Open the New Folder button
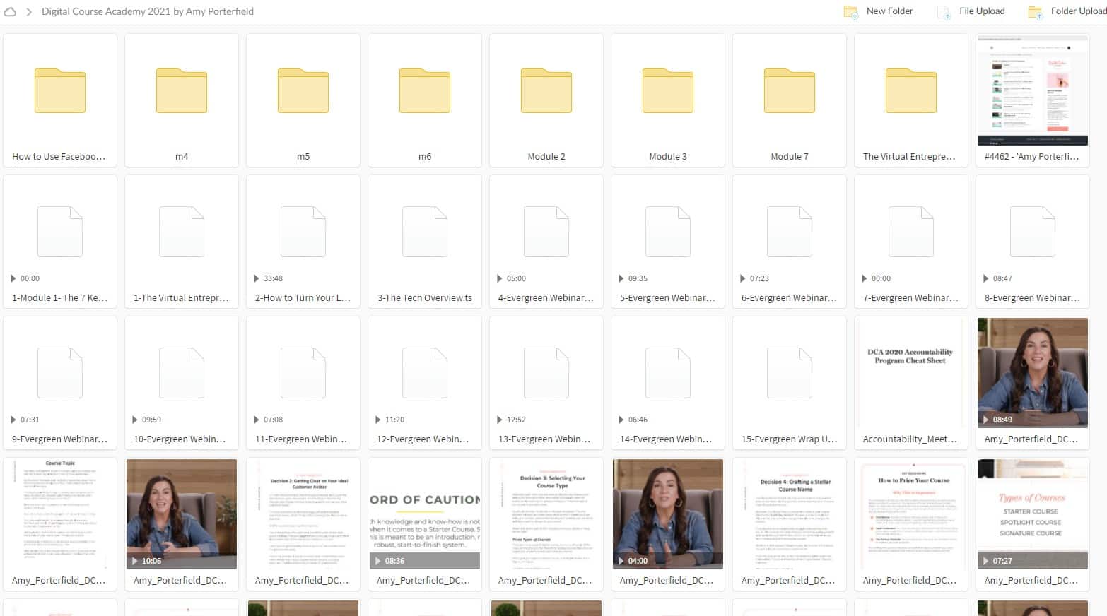Screen dimensions: 1107x616 [x=878, y=11]
